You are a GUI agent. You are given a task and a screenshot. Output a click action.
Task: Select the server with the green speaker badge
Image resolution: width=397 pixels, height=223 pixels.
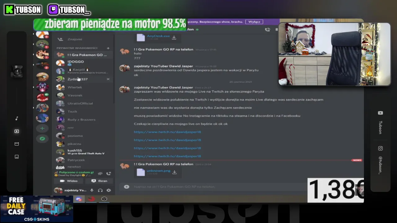coord(42,97)
